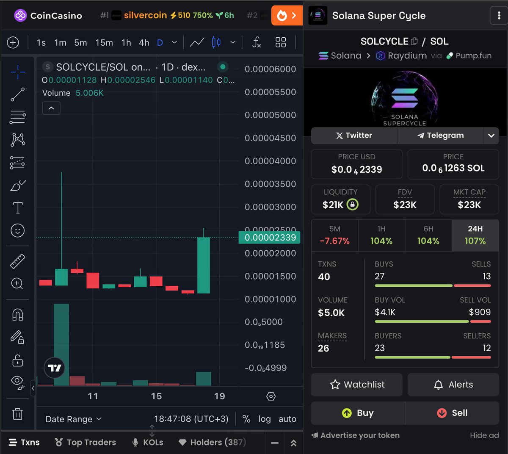Collapse the drawing toolbar side arrow
The image size is (508, 454).
pos(33,388)
